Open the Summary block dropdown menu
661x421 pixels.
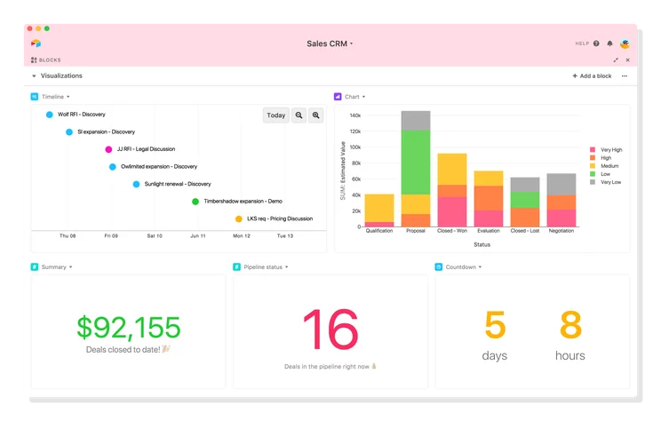[70, 267]
